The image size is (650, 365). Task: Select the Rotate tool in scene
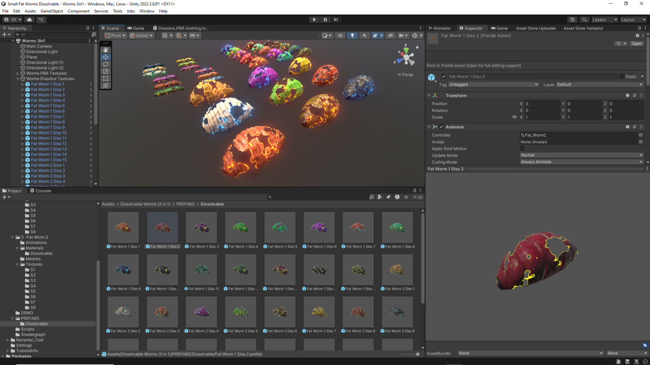pos(106,64)
